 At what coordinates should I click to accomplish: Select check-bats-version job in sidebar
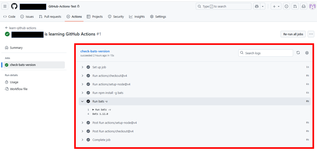pos(34,65)
